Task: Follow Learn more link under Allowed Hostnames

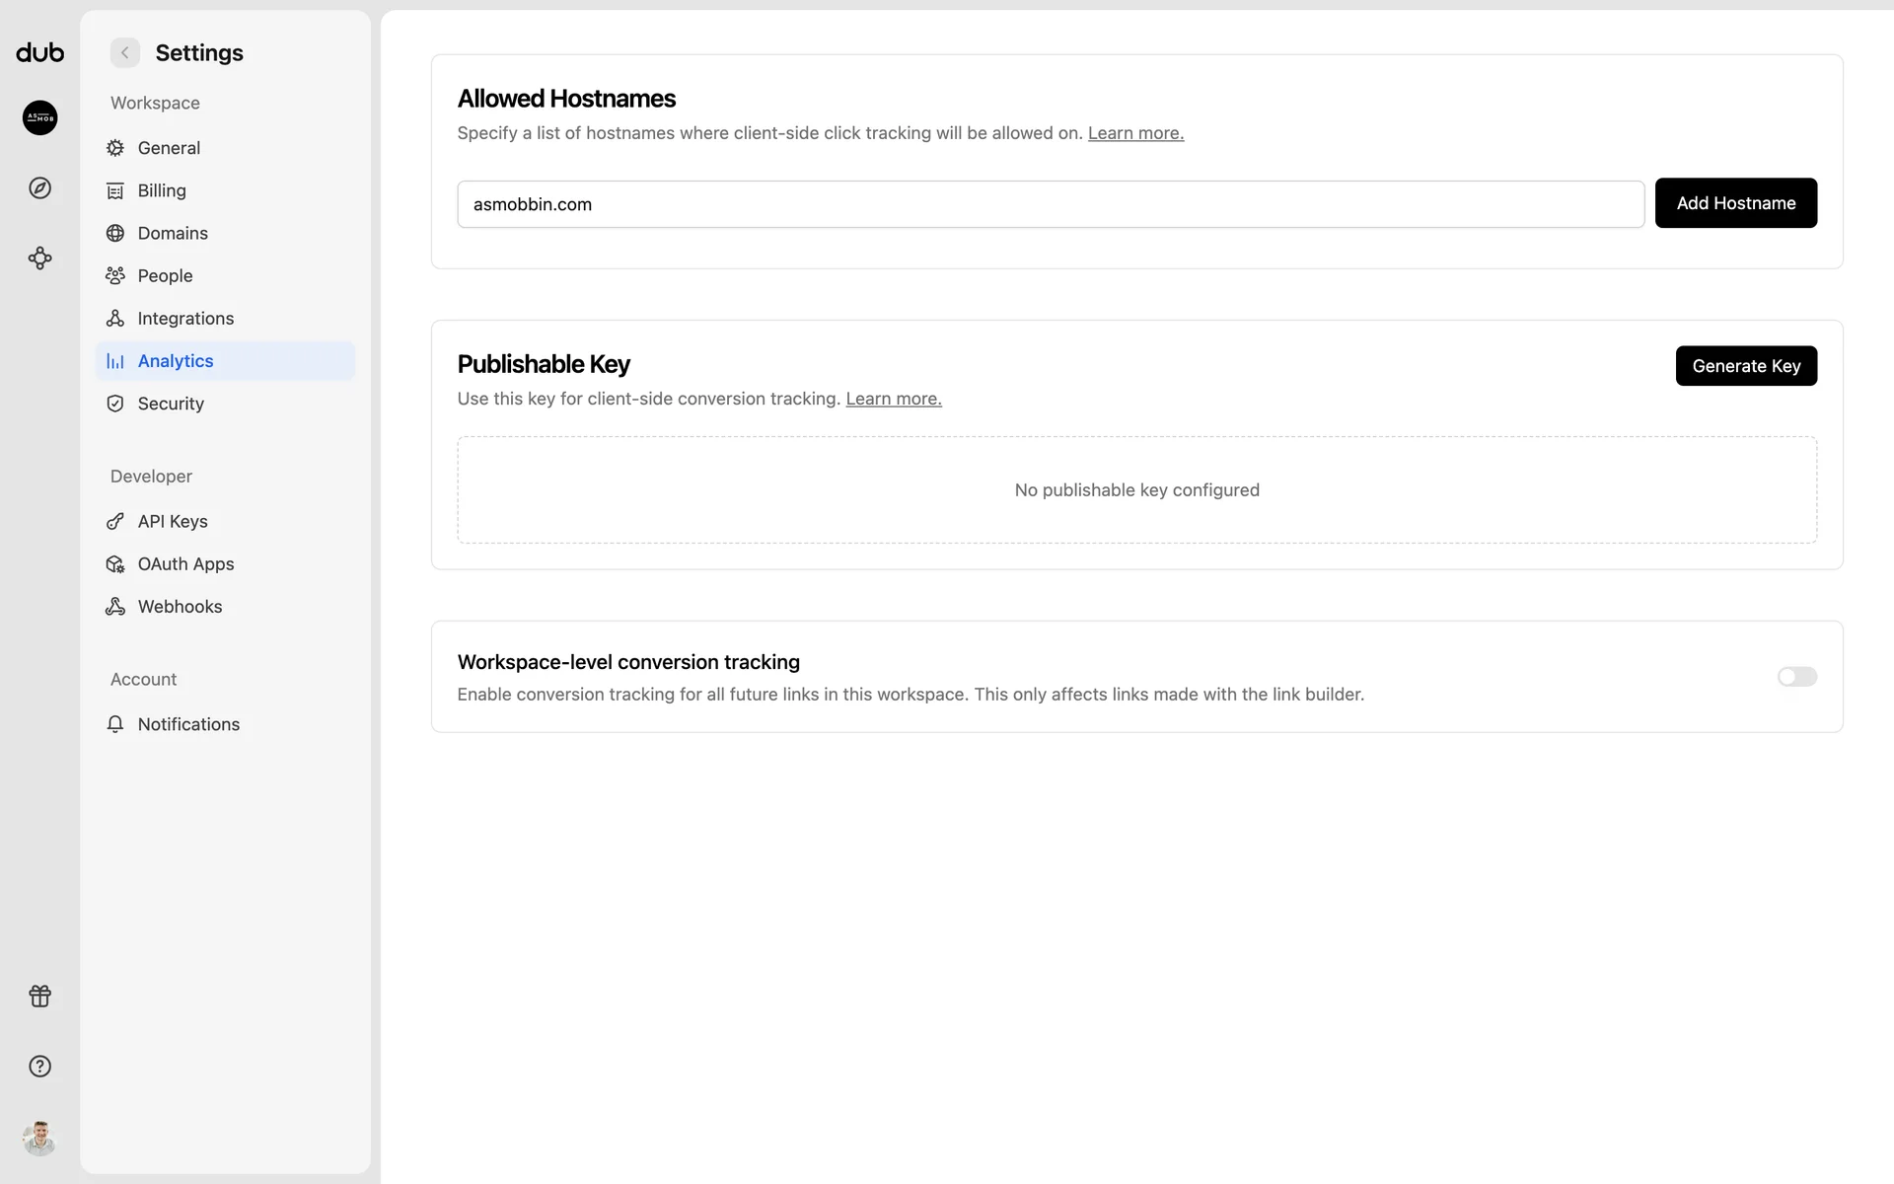Action: coord(1135,133)
